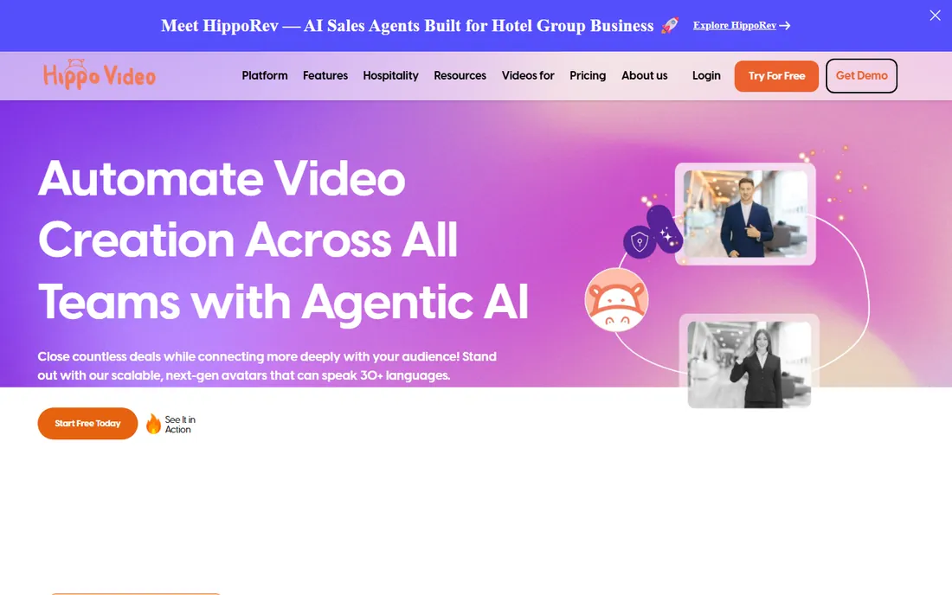
Task: Click the 'Meet HippoRev' banner headline text
Action: [407, 25]
